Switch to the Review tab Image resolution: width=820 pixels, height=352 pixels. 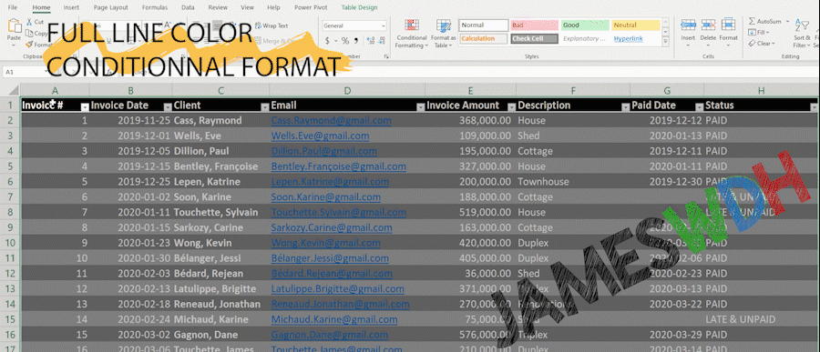218,8
